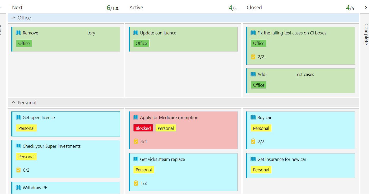Open the Withdraw PF card title
The image size is (369, 194).
point(35,188)
